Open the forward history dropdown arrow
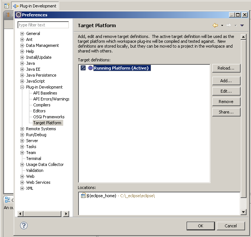This screenshot has width=251, height=237. click(236, 25)
